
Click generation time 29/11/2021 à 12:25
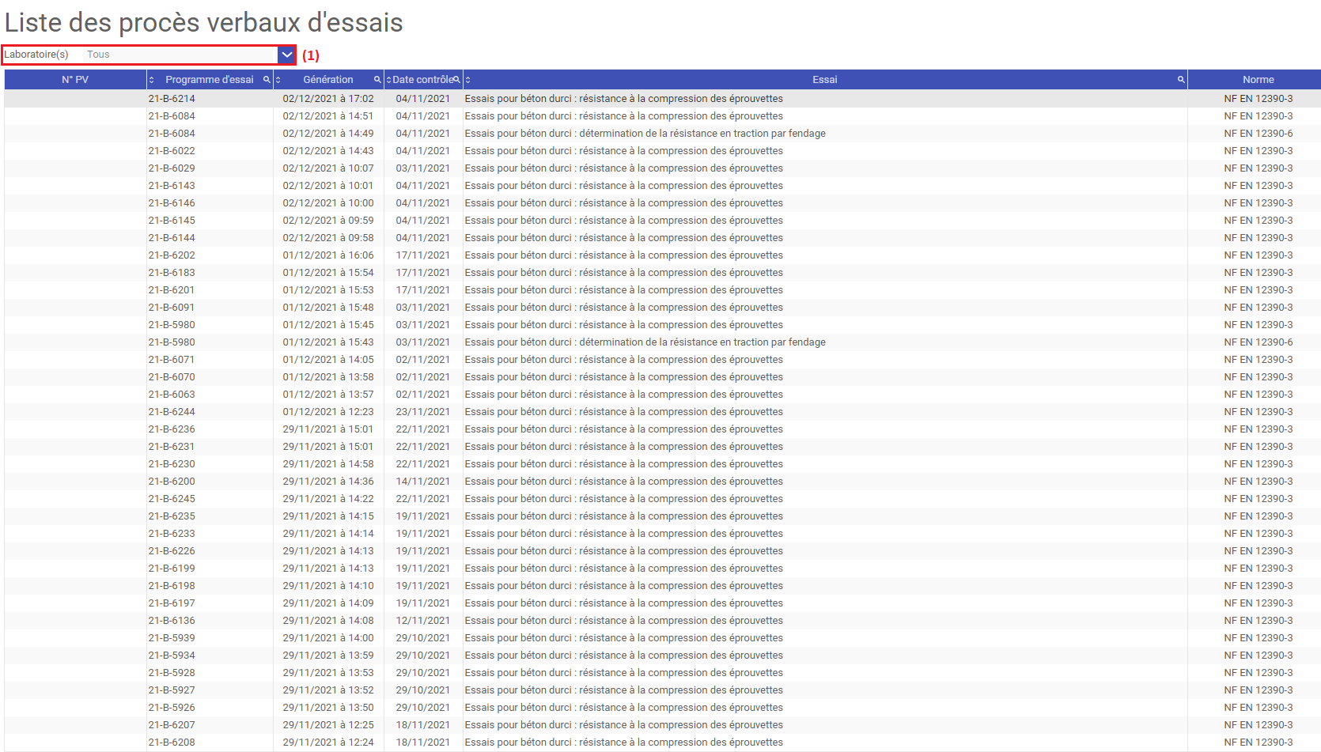coord(328,725)
